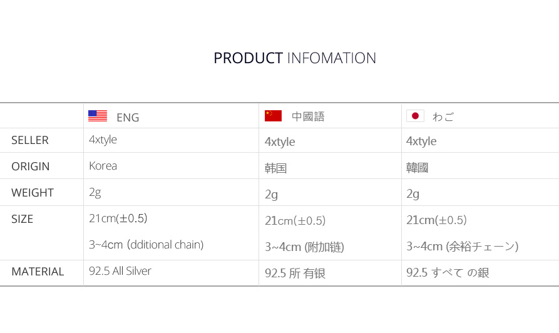559x333 pixels.
Task: Click the SELLER row label
Action: 30,140
